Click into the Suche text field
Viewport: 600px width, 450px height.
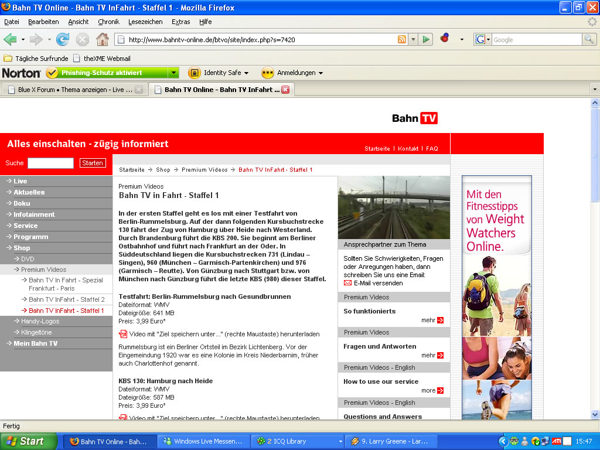click(x=50, y=163)
